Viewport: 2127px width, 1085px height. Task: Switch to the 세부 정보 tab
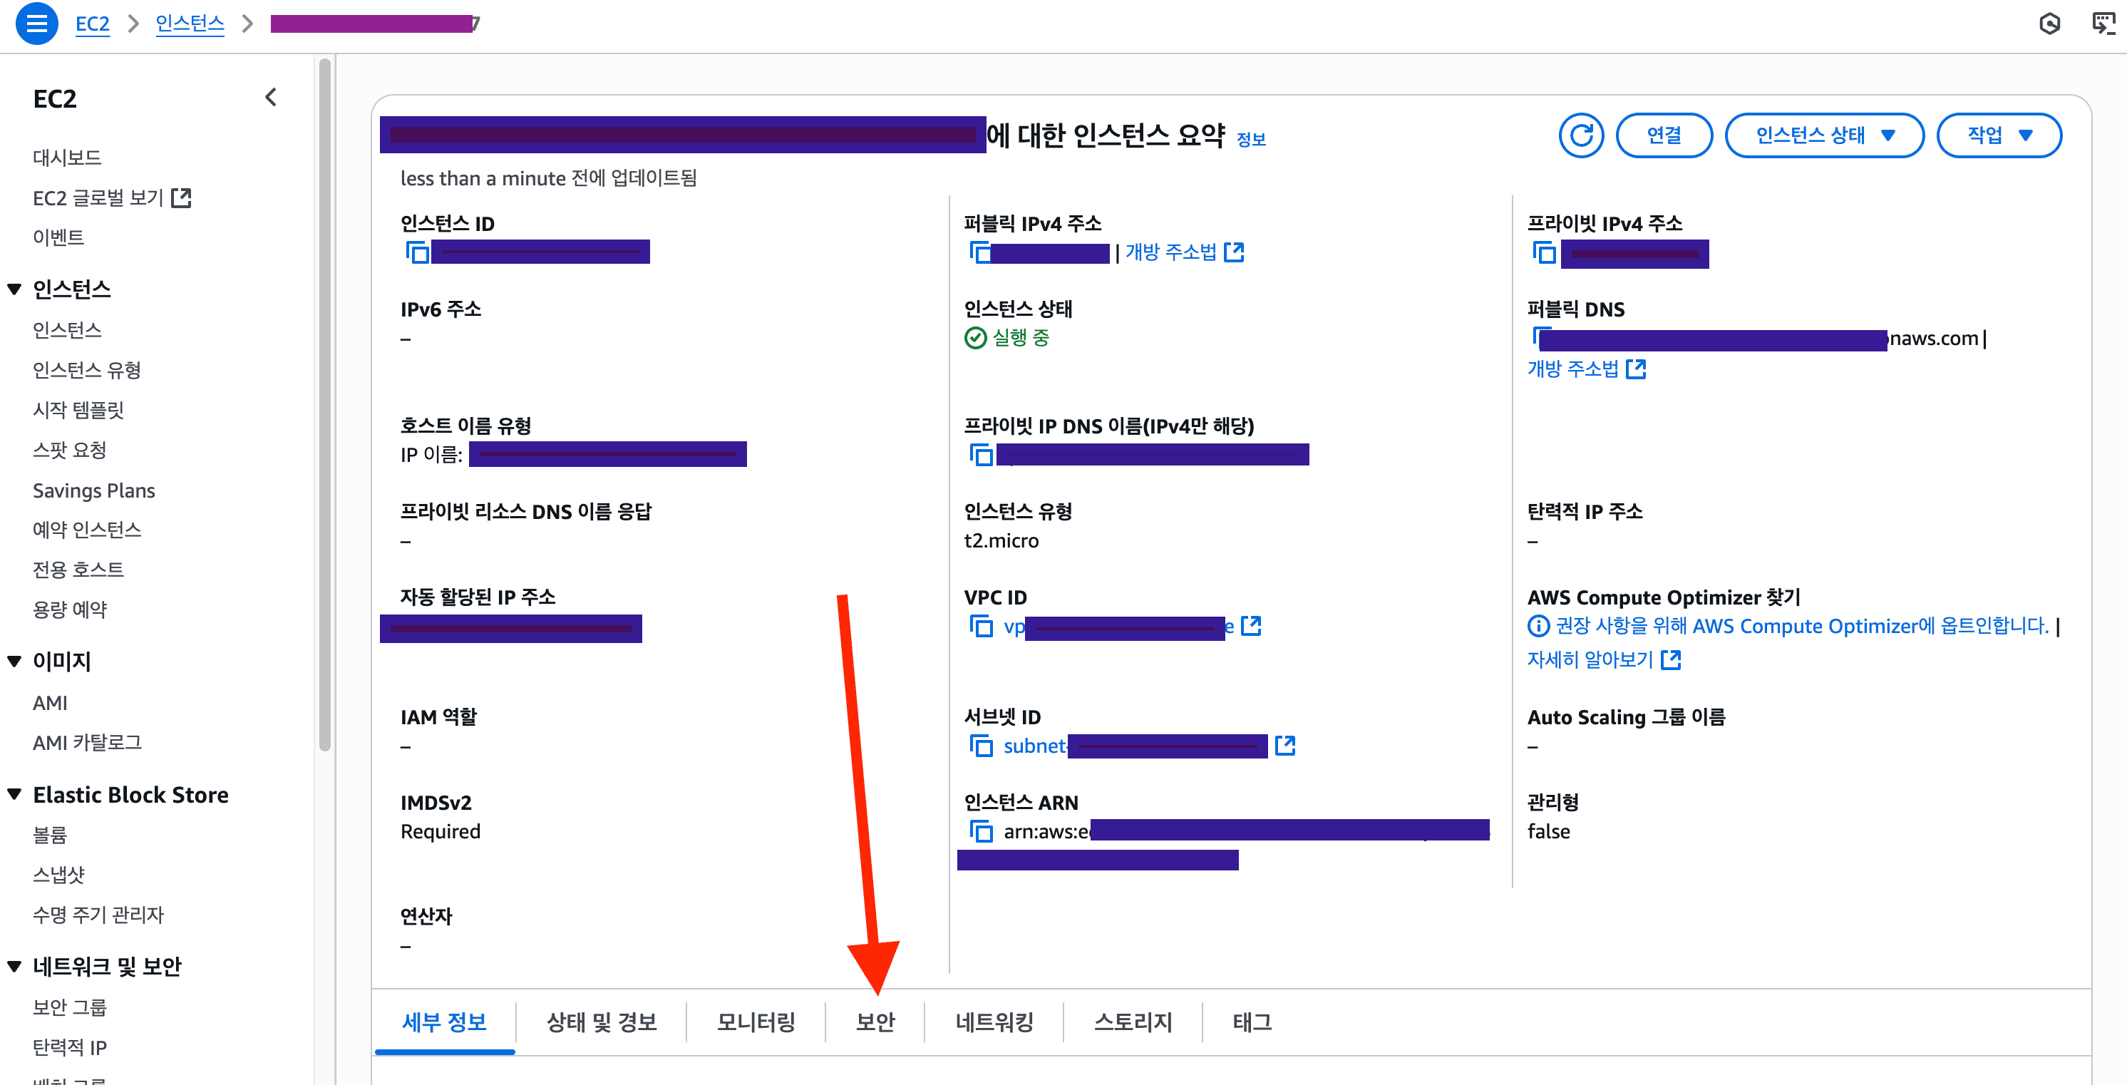pos(444,1022)
